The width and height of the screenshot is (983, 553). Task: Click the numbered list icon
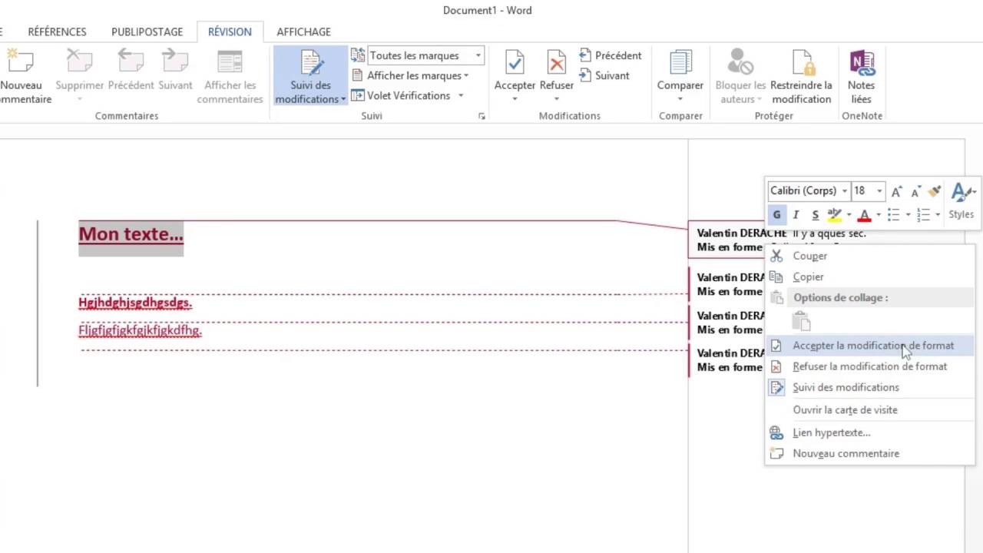[923, 214]
